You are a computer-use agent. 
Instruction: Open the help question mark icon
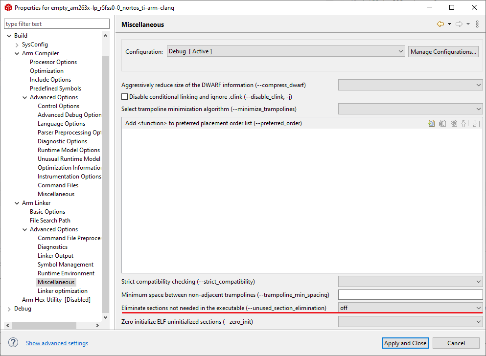click(x=13, y=343)
